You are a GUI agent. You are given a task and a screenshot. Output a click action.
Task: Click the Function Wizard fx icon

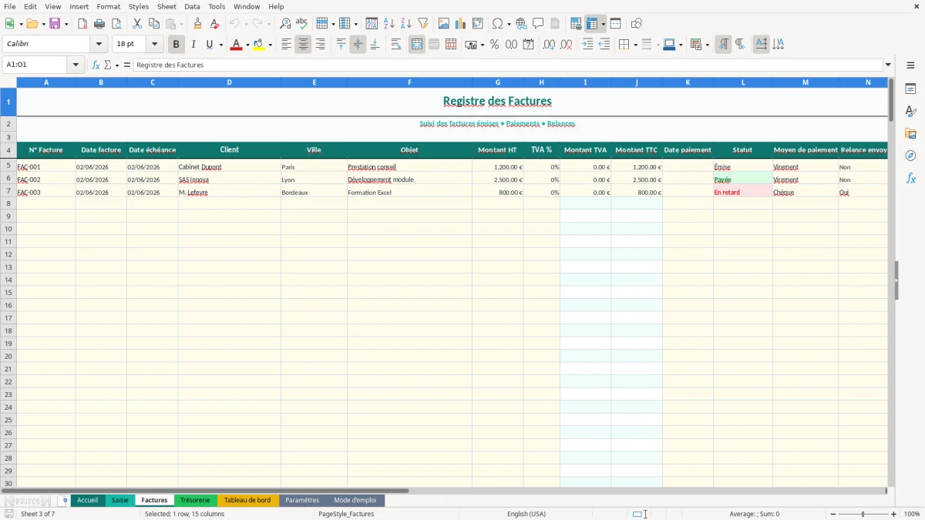pyautogui.click(x=96, y=65)
